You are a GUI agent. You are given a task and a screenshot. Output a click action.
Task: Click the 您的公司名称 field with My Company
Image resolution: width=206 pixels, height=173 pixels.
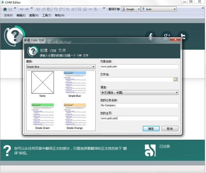pos(139,105)
